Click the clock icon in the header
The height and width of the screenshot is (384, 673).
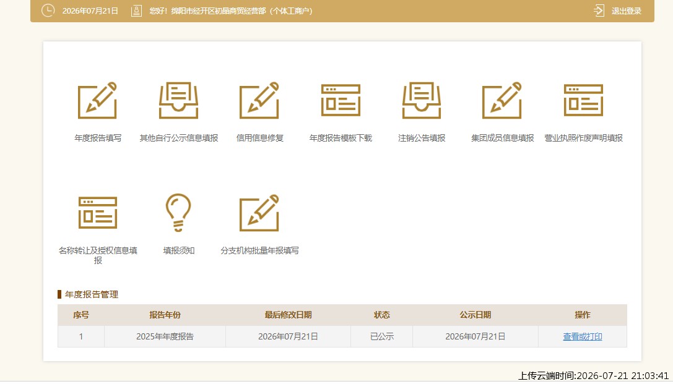(48, 11)
